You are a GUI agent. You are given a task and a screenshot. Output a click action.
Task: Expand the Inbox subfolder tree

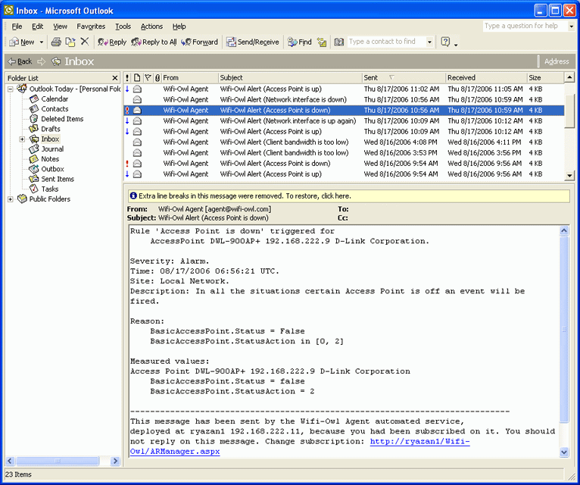pyautogui.click(x=22, y=139)
